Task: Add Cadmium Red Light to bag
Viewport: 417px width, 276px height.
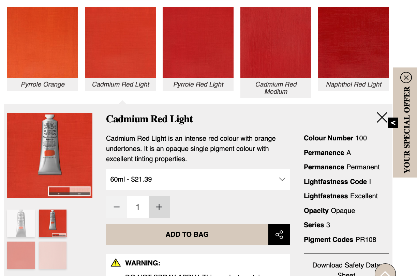Action: click(187, 235)
